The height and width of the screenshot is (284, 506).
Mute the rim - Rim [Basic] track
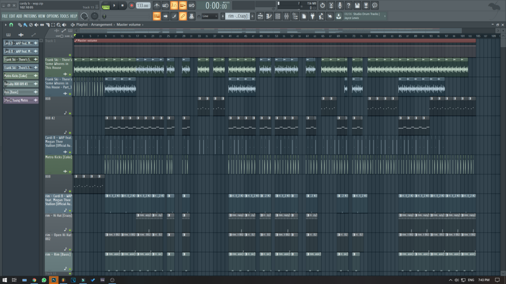(70, 269)
